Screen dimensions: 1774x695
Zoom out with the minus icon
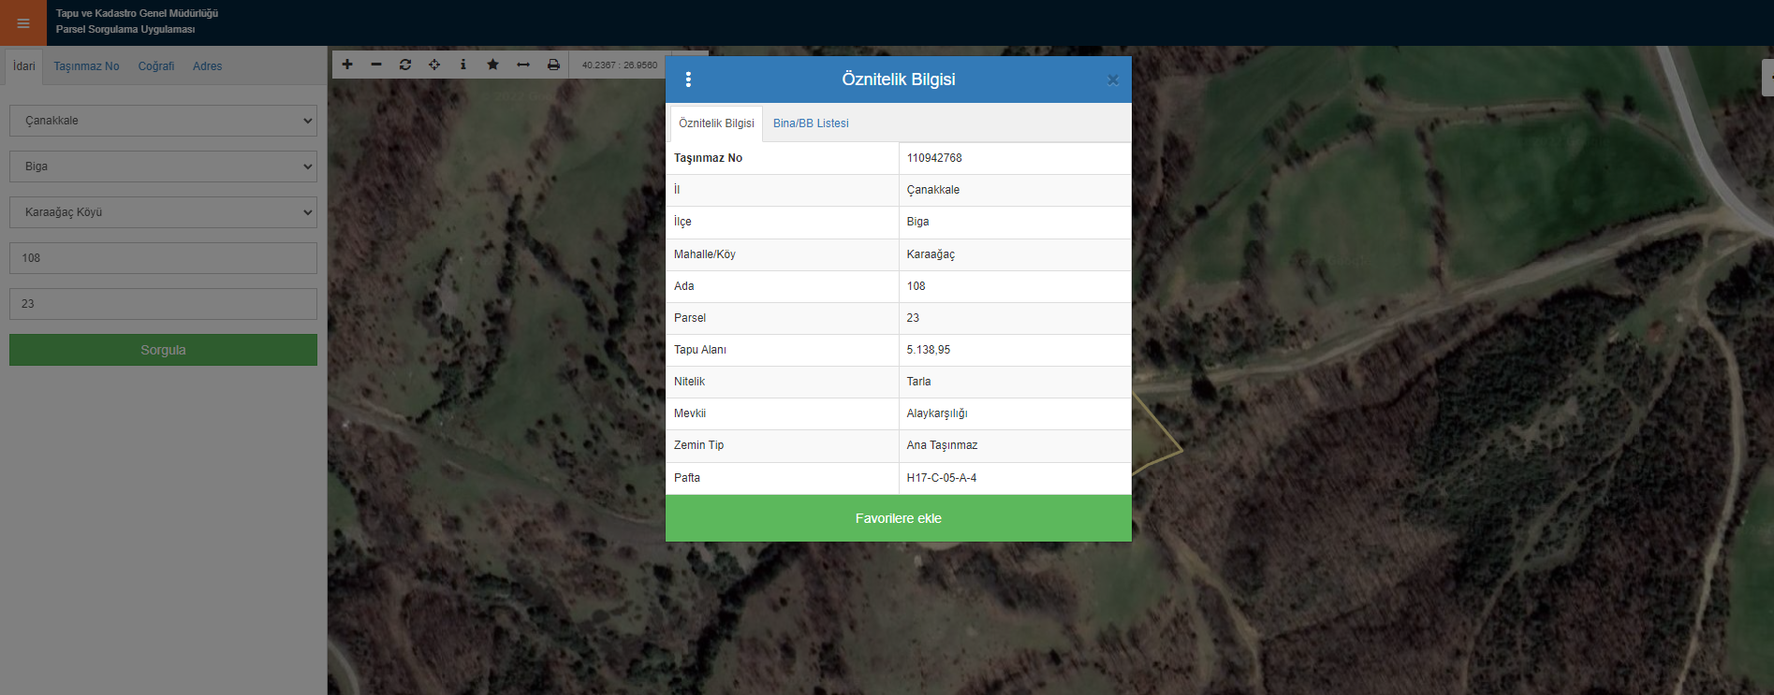pos(376,65)
